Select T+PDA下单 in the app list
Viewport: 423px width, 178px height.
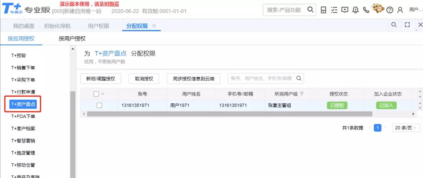23,116
